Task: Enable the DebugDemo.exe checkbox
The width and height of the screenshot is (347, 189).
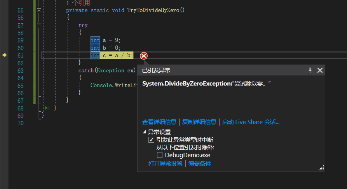Action: [x=160, y=155]
